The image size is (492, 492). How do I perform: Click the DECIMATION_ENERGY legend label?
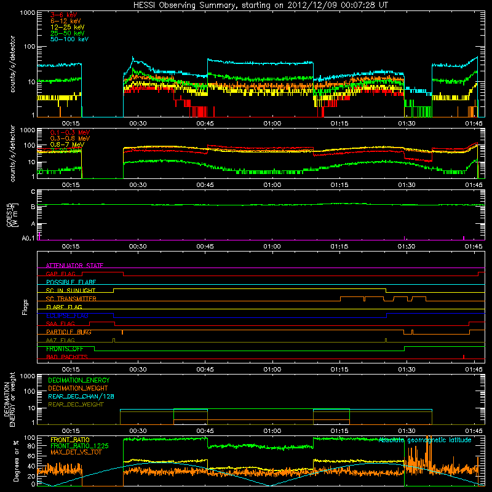(x=79, y=380)
